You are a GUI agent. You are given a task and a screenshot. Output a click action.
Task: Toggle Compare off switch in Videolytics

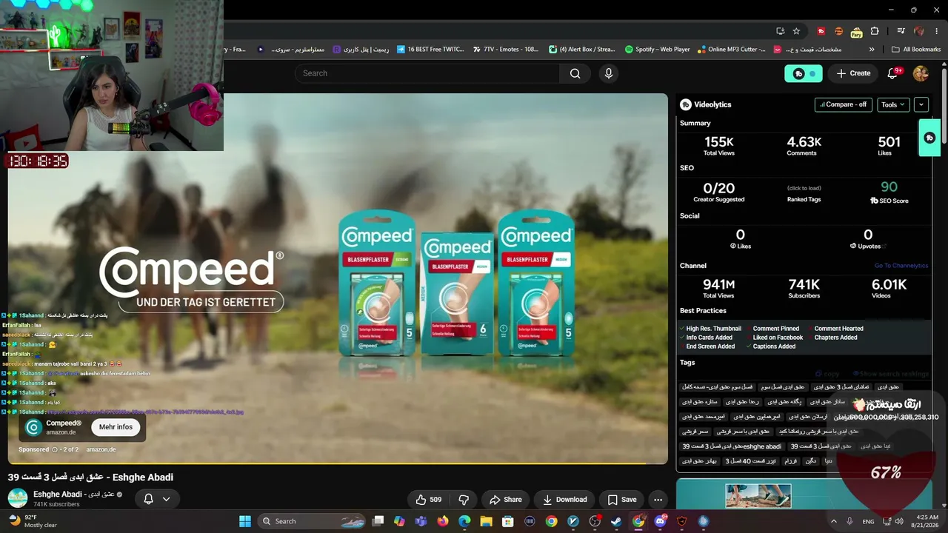(844, 104)
